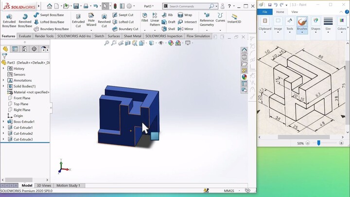
Task: Expand the History tree node
Action: point(3,69)
